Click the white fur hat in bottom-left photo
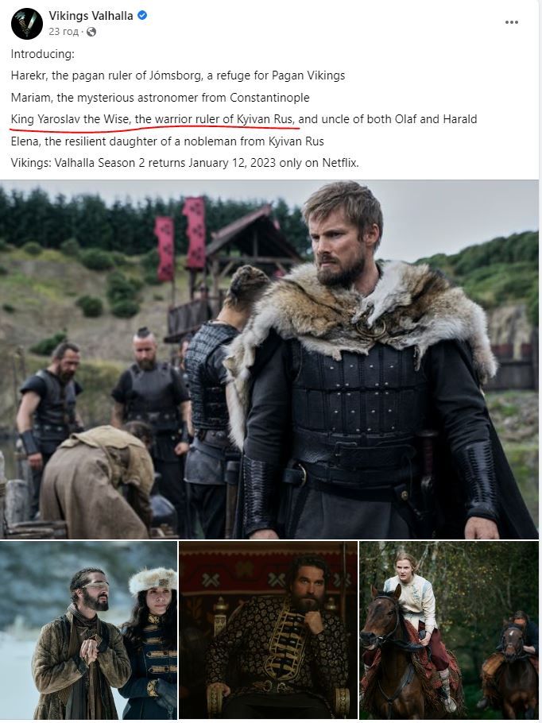The width and height of the screenshot is (542, 723). point(153,581)
